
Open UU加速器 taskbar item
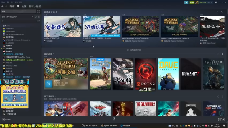coord(125,125)
